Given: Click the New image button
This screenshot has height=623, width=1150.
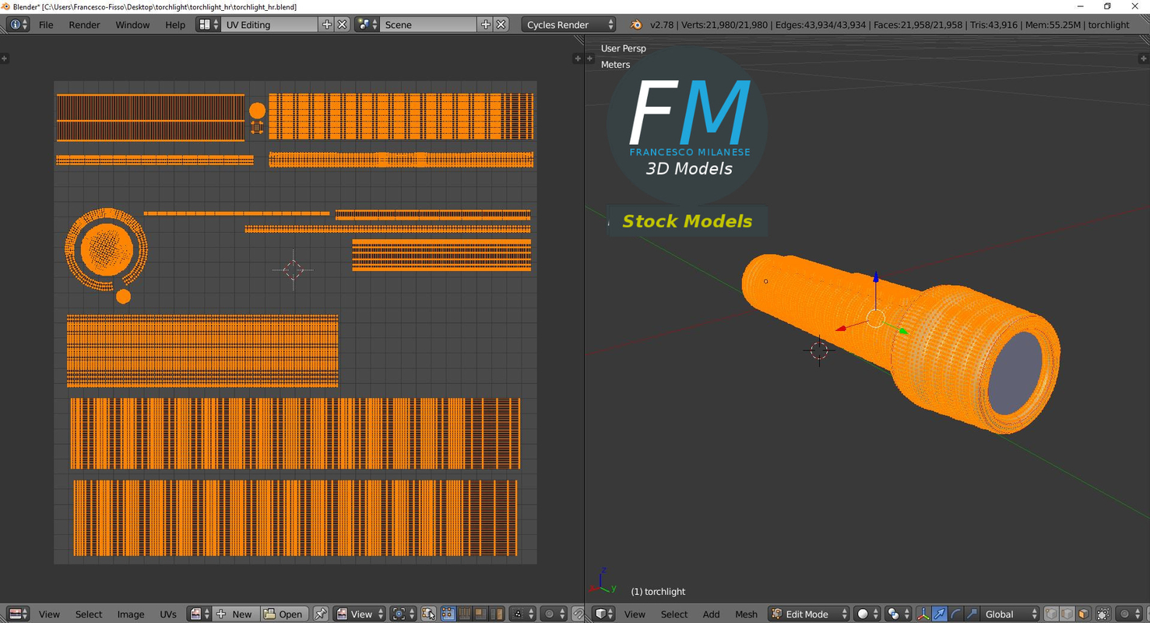Looking at the screenshot, I should click(235, 614).
